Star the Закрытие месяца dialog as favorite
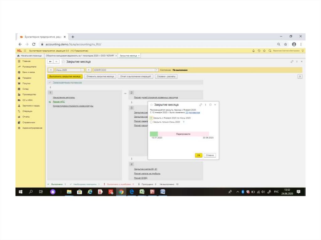 point(151,105)
